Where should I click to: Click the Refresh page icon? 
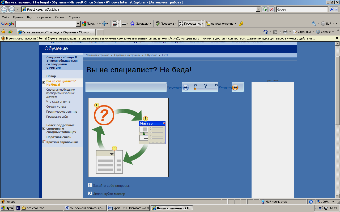tap(265, 10)
